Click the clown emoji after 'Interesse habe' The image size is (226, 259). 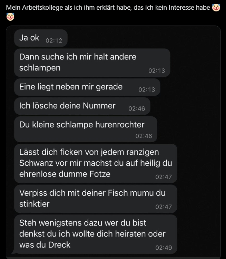(x=216, y=8)
